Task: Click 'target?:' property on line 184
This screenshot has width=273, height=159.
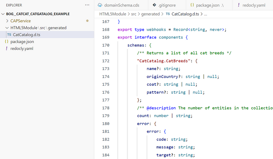Action: (x=166, y=155)
